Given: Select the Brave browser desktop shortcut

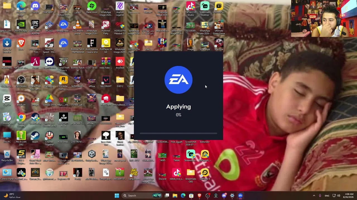Looking at the screenshot, I should pos(21,45).
